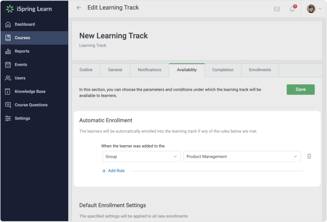Click the Reports bar chart icon

click(8, 51)
